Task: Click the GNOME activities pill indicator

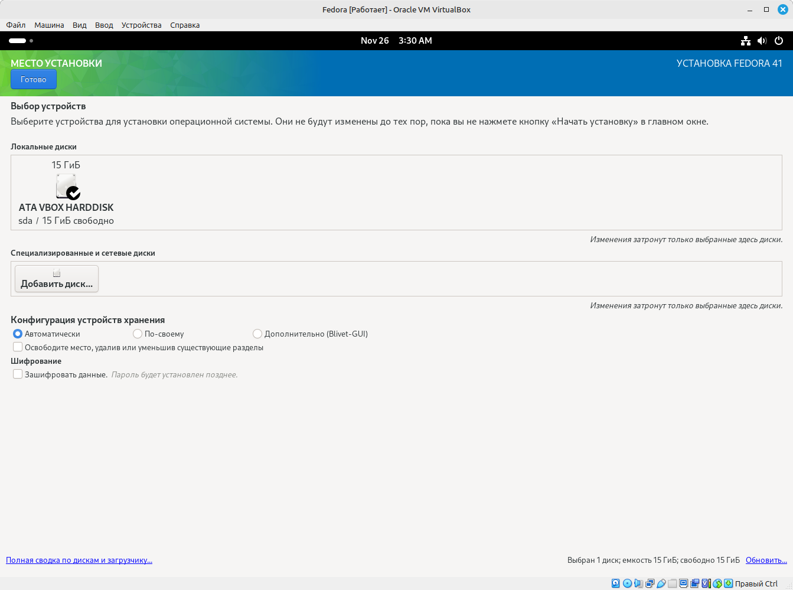Action: pos(21,41)
